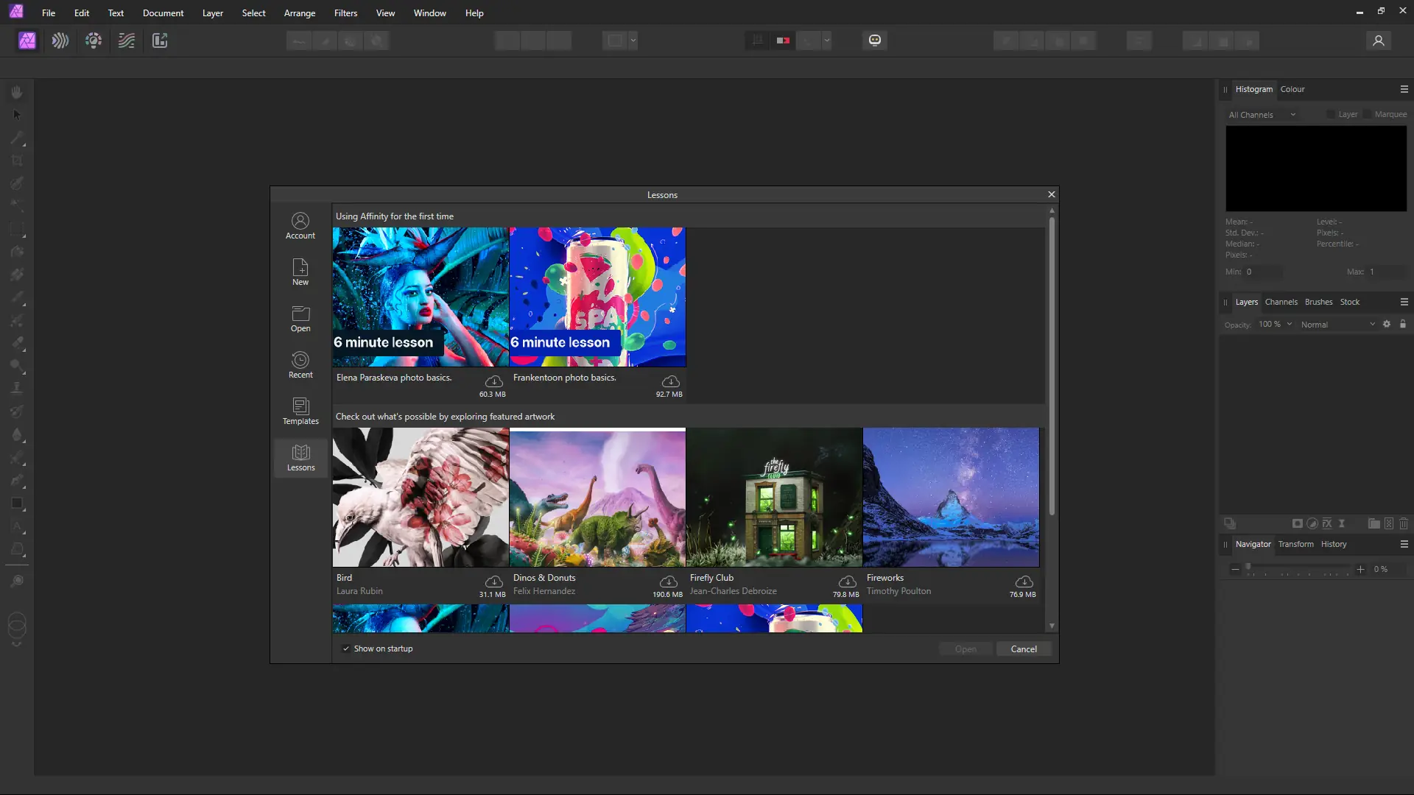
Task: Open the Filters menu
Action: coord(345,13)
